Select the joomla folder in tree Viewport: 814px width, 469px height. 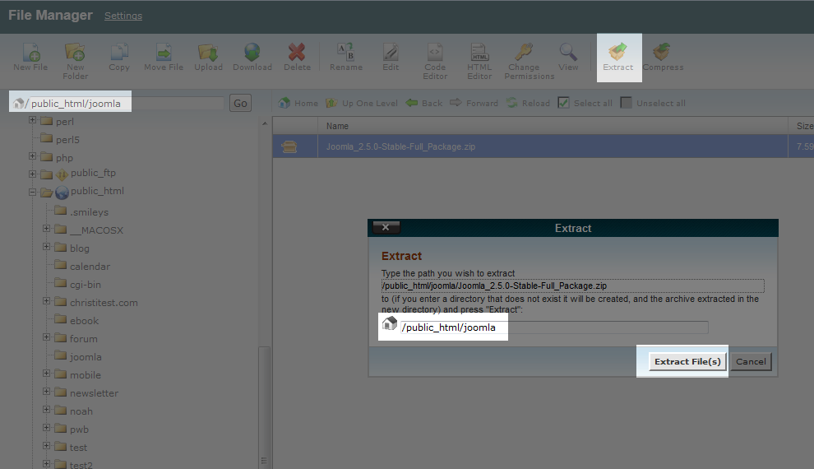pyautogui.click(x=86, y=357)
